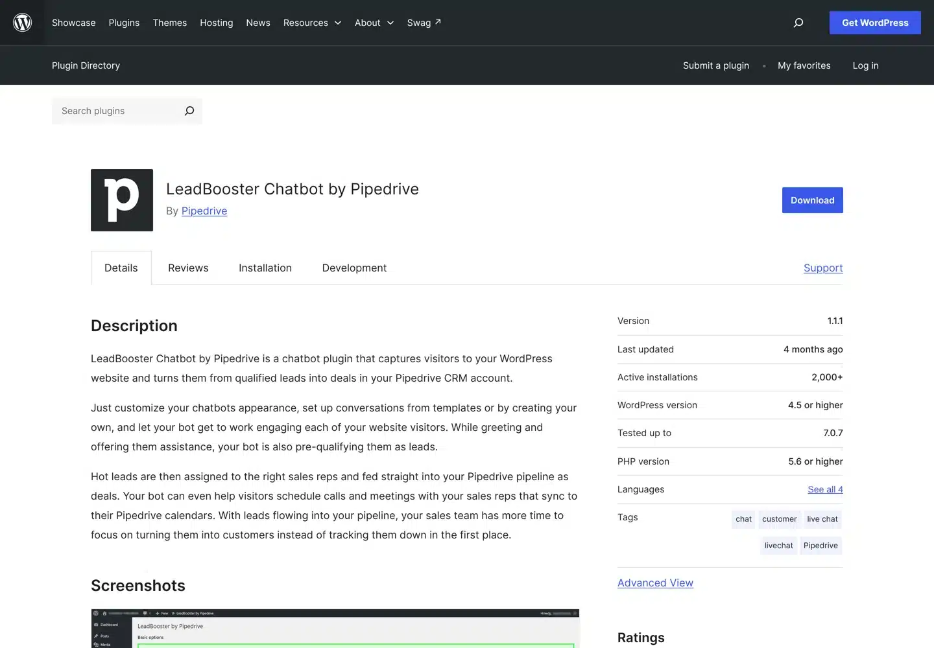Go to the Plugins menu item
The height and width of the screenshot is (648, 934).
(124, 23)
